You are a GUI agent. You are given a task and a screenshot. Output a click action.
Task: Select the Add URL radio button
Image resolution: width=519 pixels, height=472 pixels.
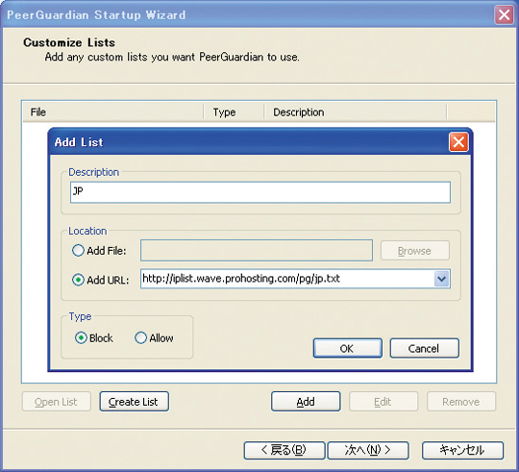click(78, 280)
